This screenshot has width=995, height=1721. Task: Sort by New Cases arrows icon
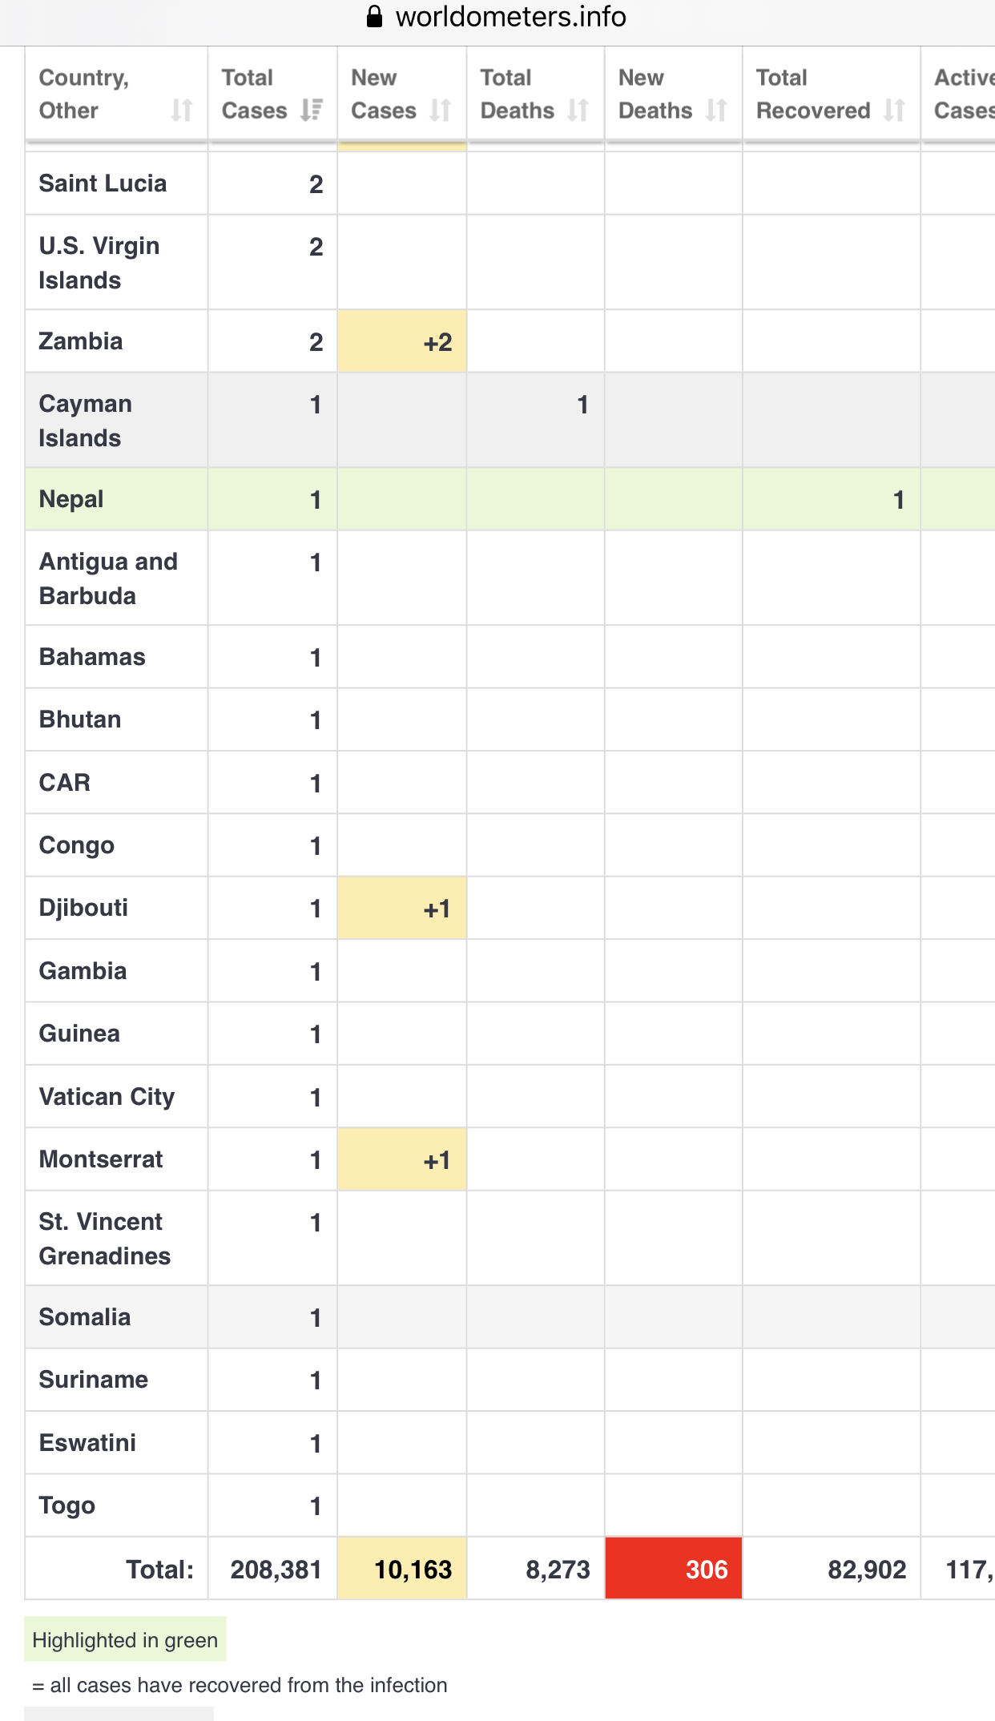coord(441,110)
